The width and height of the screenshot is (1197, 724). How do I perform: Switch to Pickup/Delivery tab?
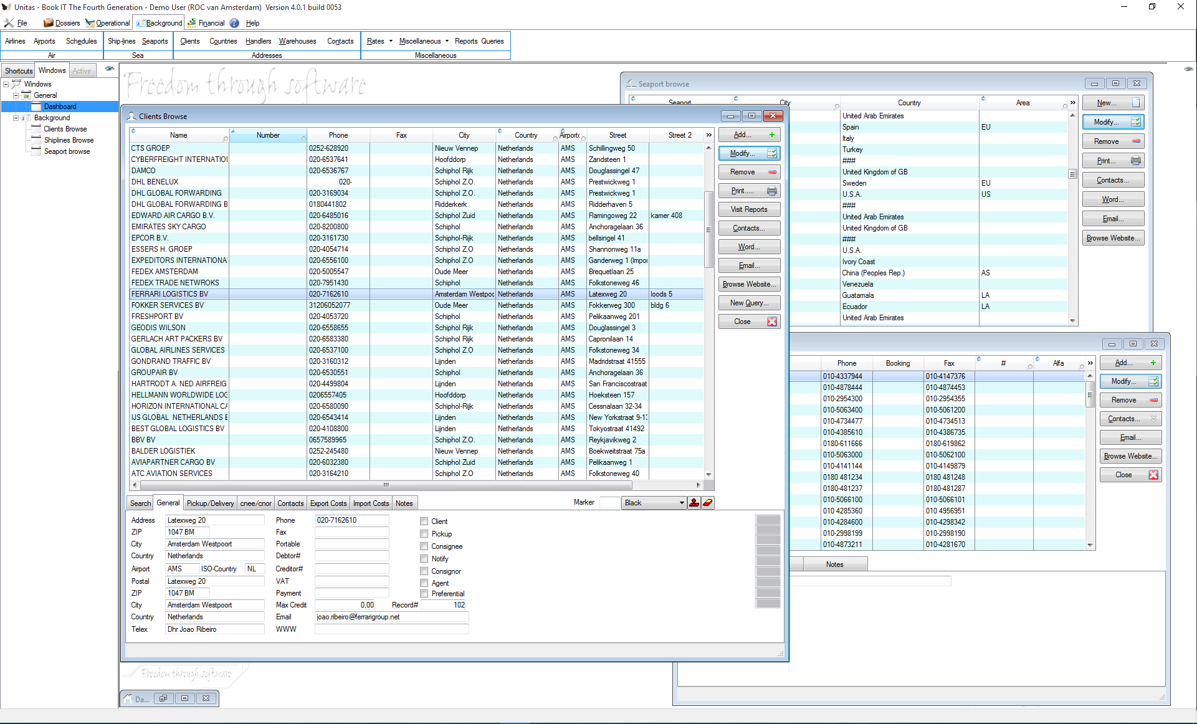point(210,503)
